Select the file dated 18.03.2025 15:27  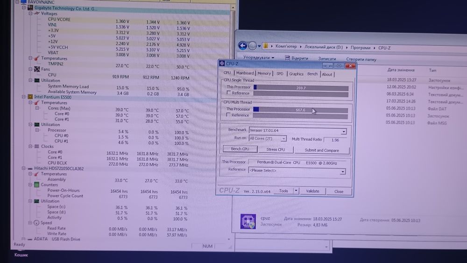click(401, 79)
